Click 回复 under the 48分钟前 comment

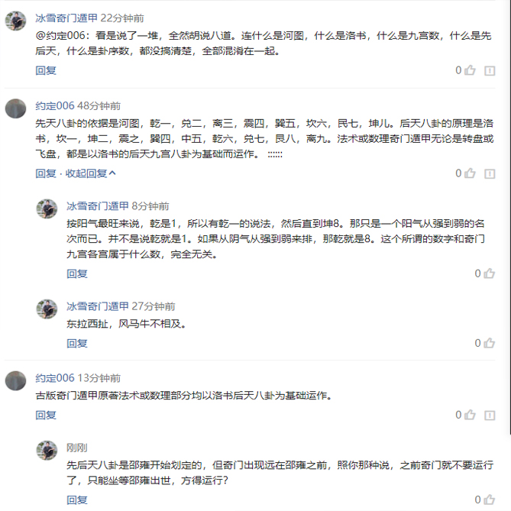(x=46, y=173)
